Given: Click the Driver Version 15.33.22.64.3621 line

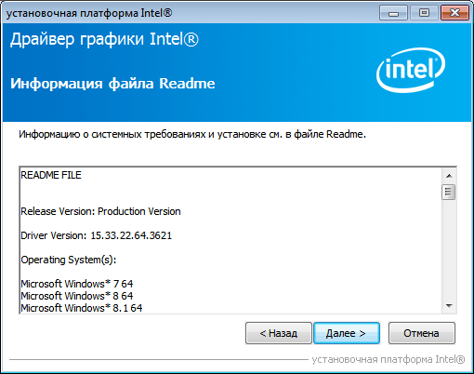Looking at the screenshot, I should pyautogui.click(x=96, y=235).
